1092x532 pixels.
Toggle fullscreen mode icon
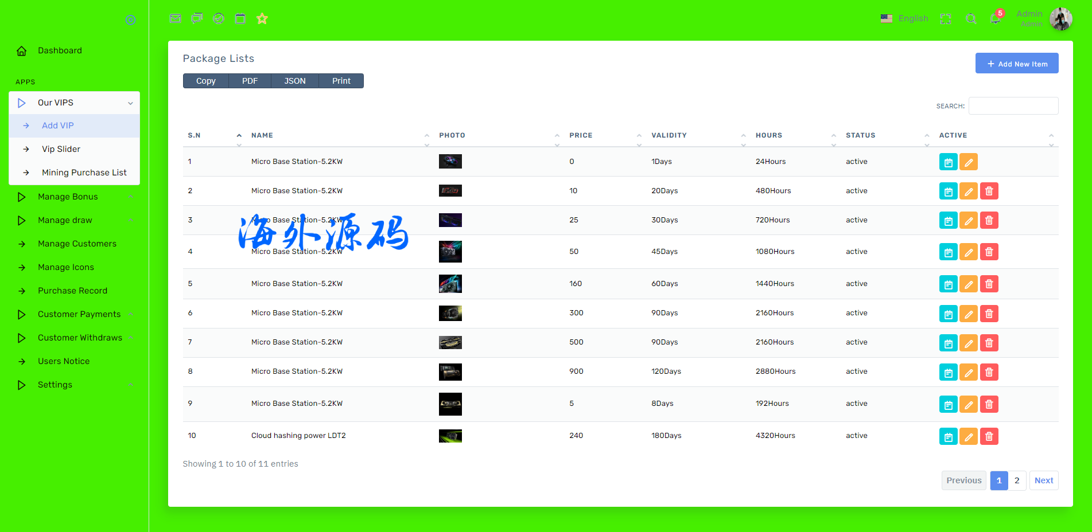tap(946, 18)
